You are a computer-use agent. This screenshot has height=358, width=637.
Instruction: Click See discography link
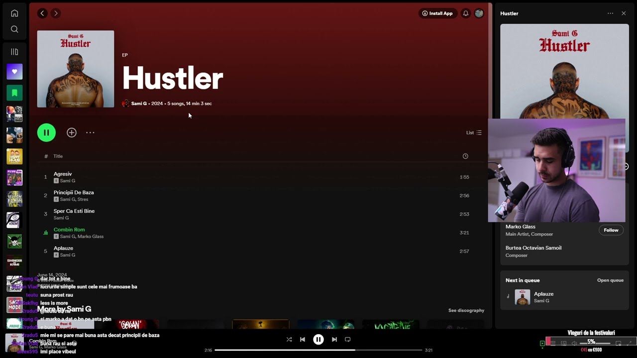[x=466, y=310]
